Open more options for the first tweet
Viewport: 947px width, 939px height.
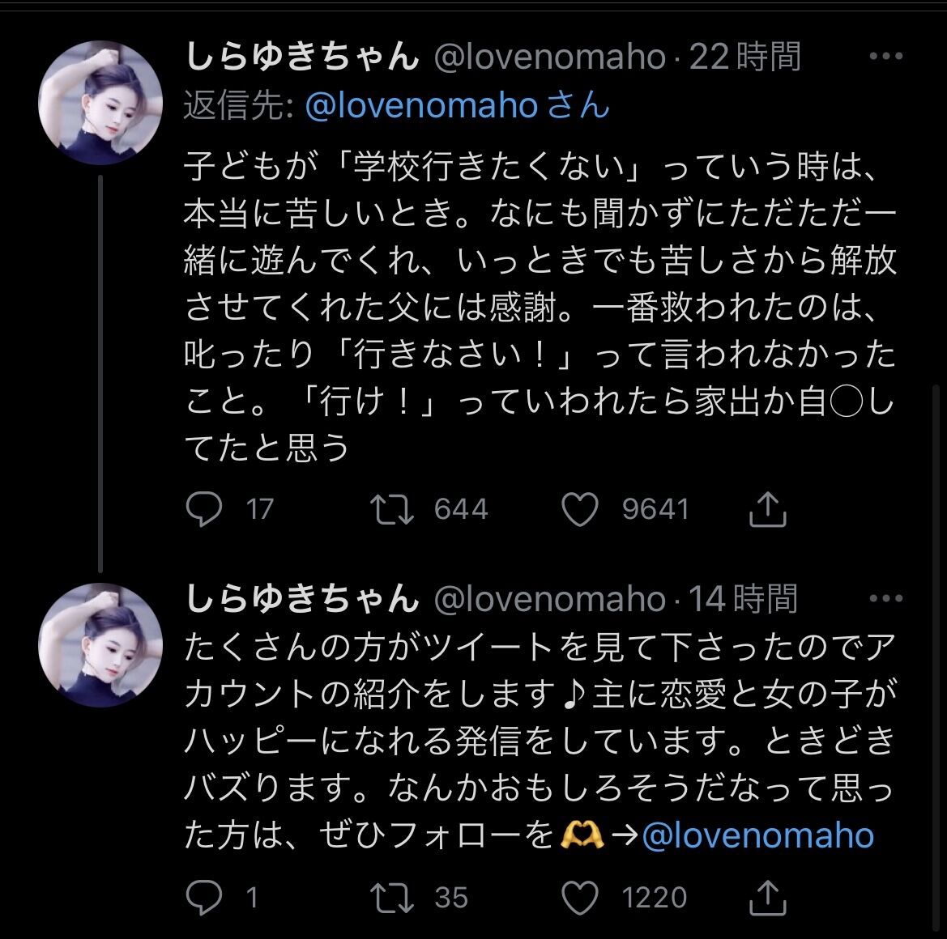pos(885,57)
